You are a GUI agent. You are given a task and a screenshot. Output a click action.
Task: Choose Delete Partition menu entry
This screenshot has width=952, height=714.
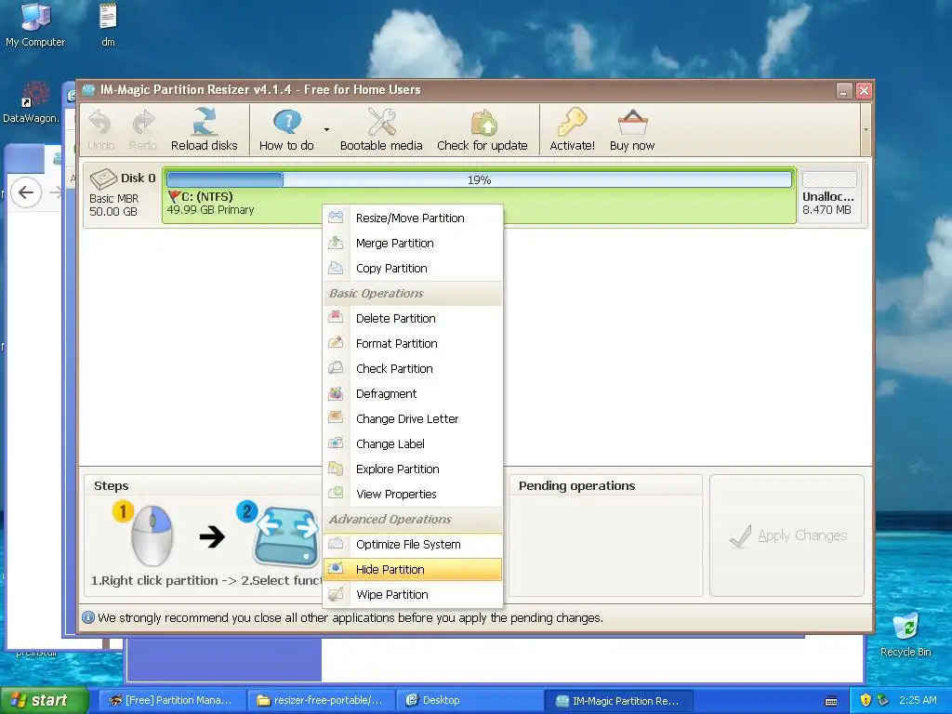point(413,318)
